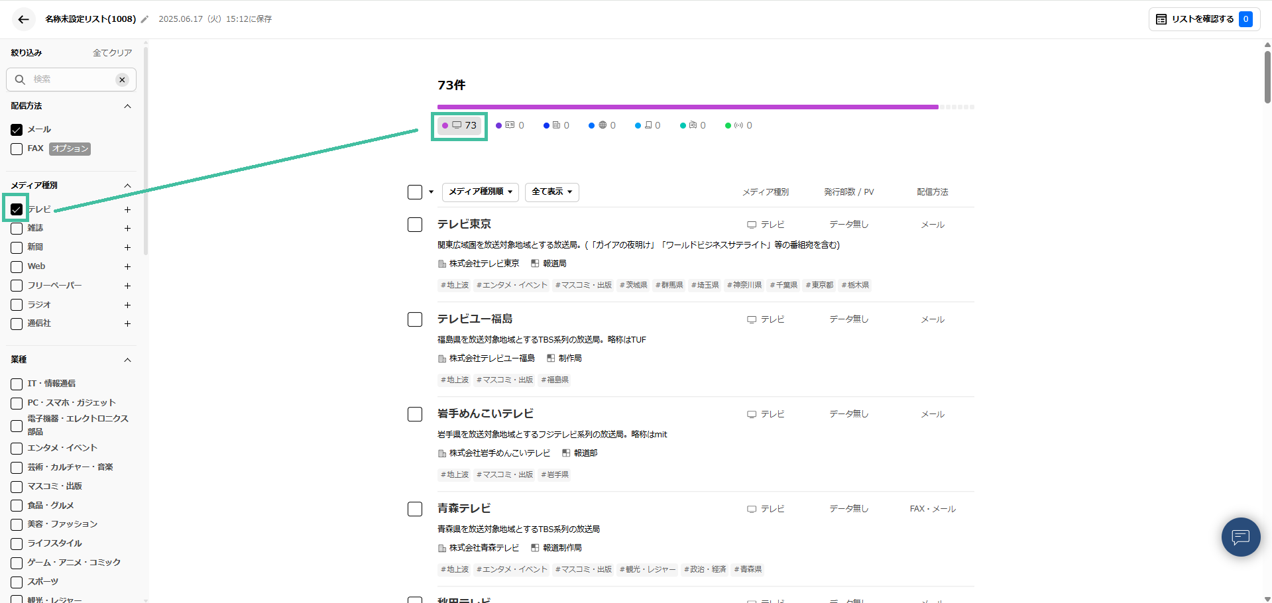
Task: Select the TV media count icon (73)
Action: point(459,125)
